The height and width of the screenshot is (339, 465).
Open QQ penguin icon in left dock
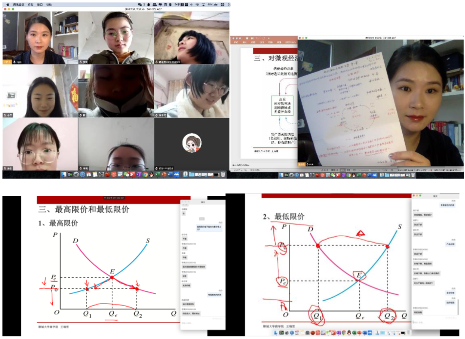151,175
